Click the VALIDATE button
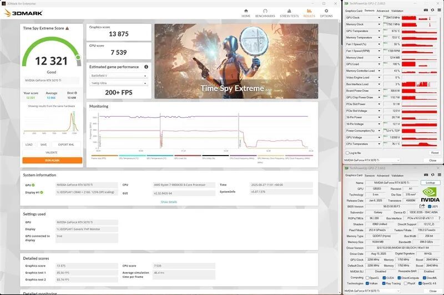The image size is (444, 295). pos(52,152)
